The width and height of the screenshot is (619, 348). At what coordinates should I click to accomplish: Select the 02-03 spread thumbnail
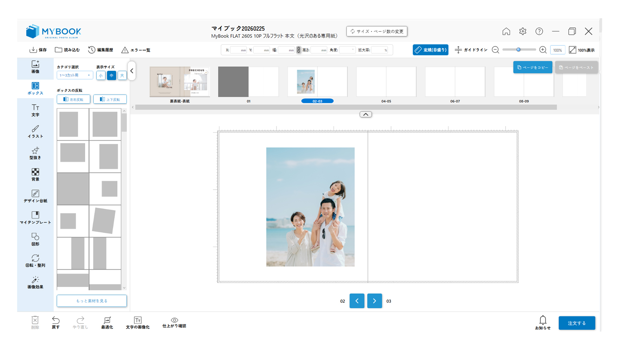(317, 82)
